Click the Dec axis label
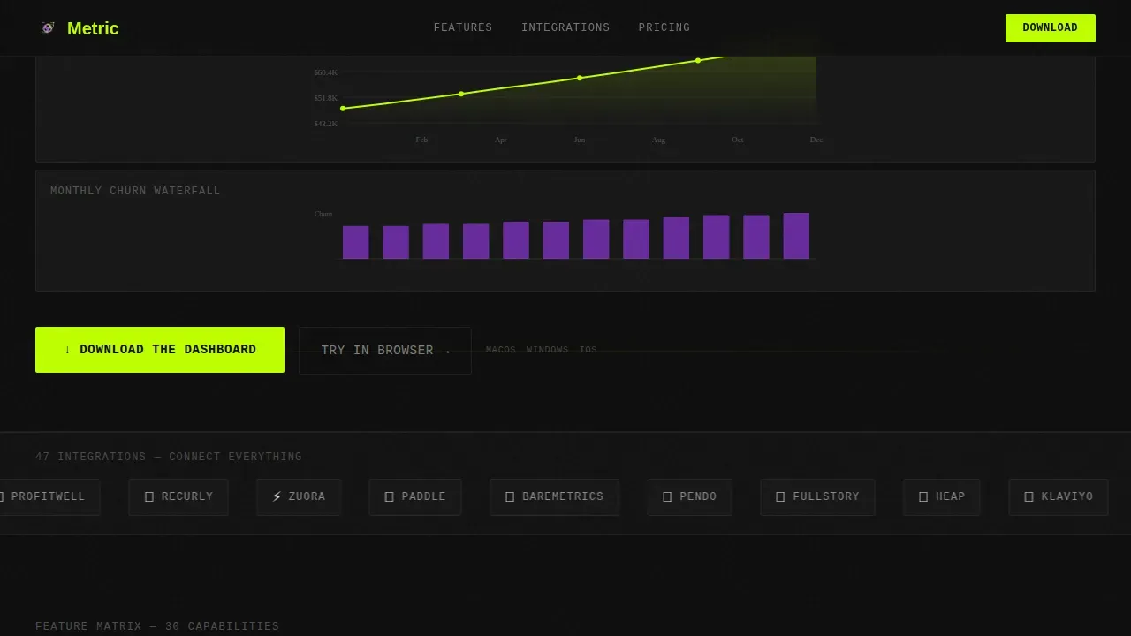 coord(816,140)
